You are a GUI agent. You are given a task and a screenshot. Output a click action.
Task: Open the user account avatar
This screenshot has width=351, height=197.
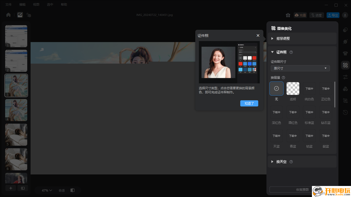click(345, 15)
